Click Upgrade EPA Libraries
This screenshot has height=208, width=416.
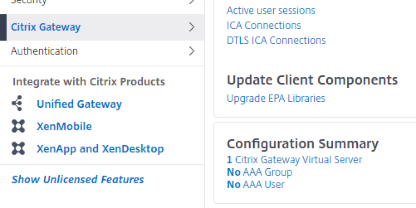[276, 98]
